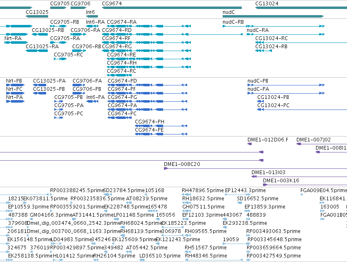
Task: Click the CG9674-RD transcript label
Action: [117, 30]
